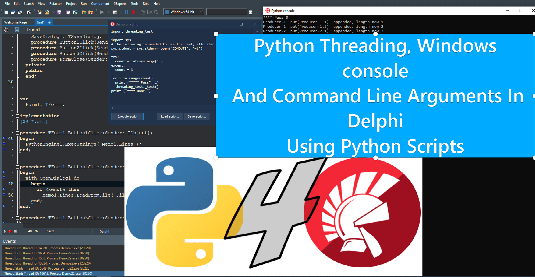This screenshot has height=277, width=535.
Task: Click Add File to Project icon
Action: point(84,12)
